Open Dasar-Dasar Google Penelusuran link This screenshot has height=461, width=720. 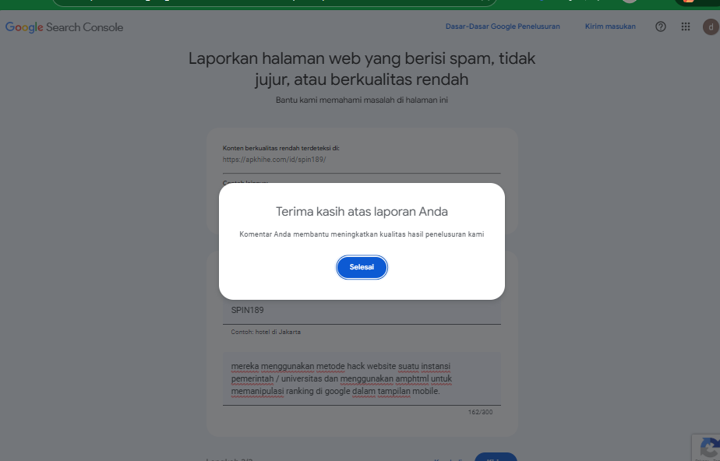point(503,26)
